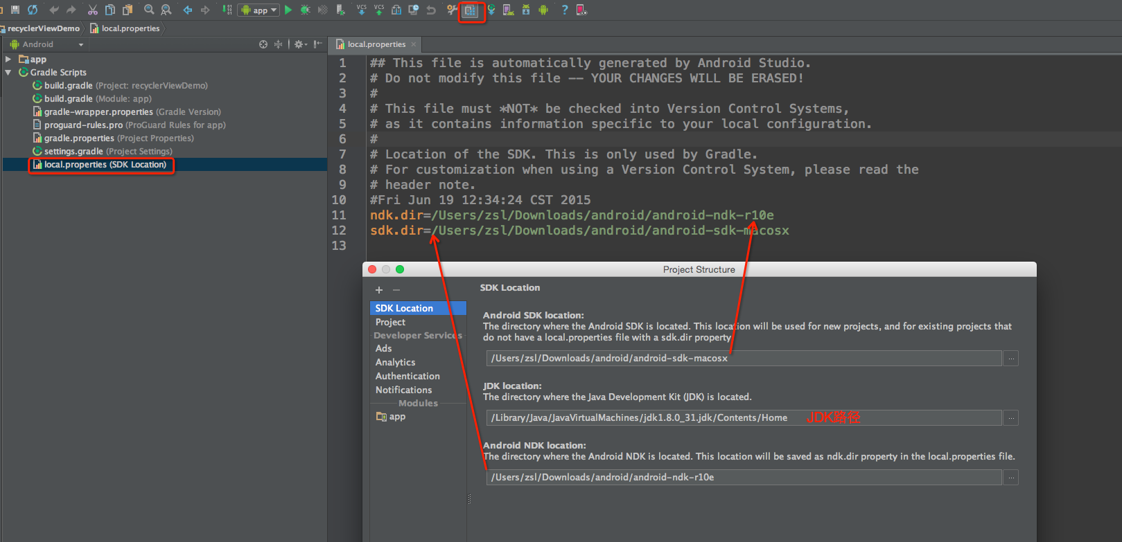The height and width of the screenshot is (542, 1122).
Task: Click the Back navigation arrow
Action: pos(188,10)
